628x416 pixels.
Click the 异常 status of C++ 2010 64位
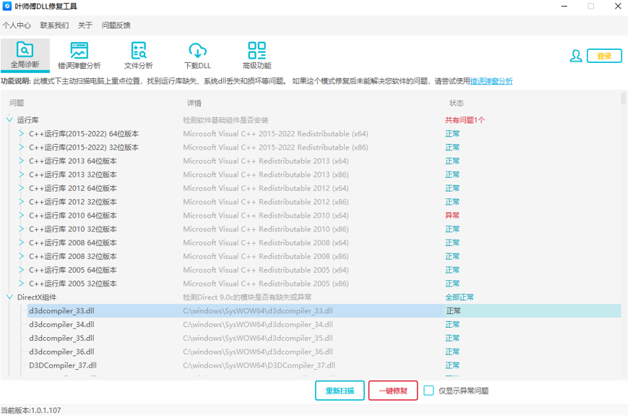[x=452, y=215]
